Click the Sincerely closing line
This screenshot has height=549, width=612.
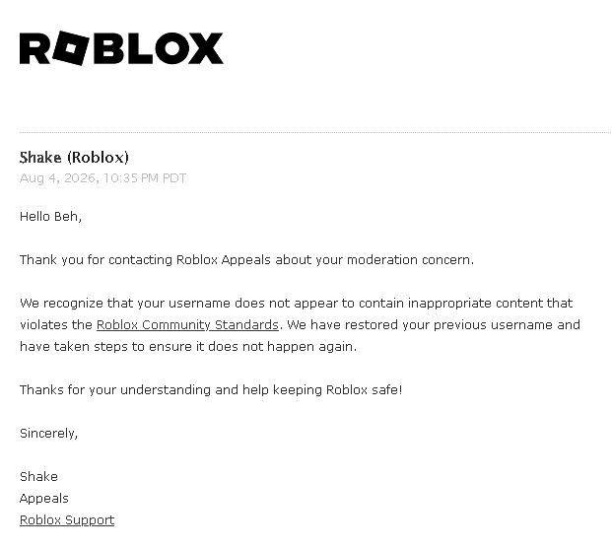[x=49, y=434]
